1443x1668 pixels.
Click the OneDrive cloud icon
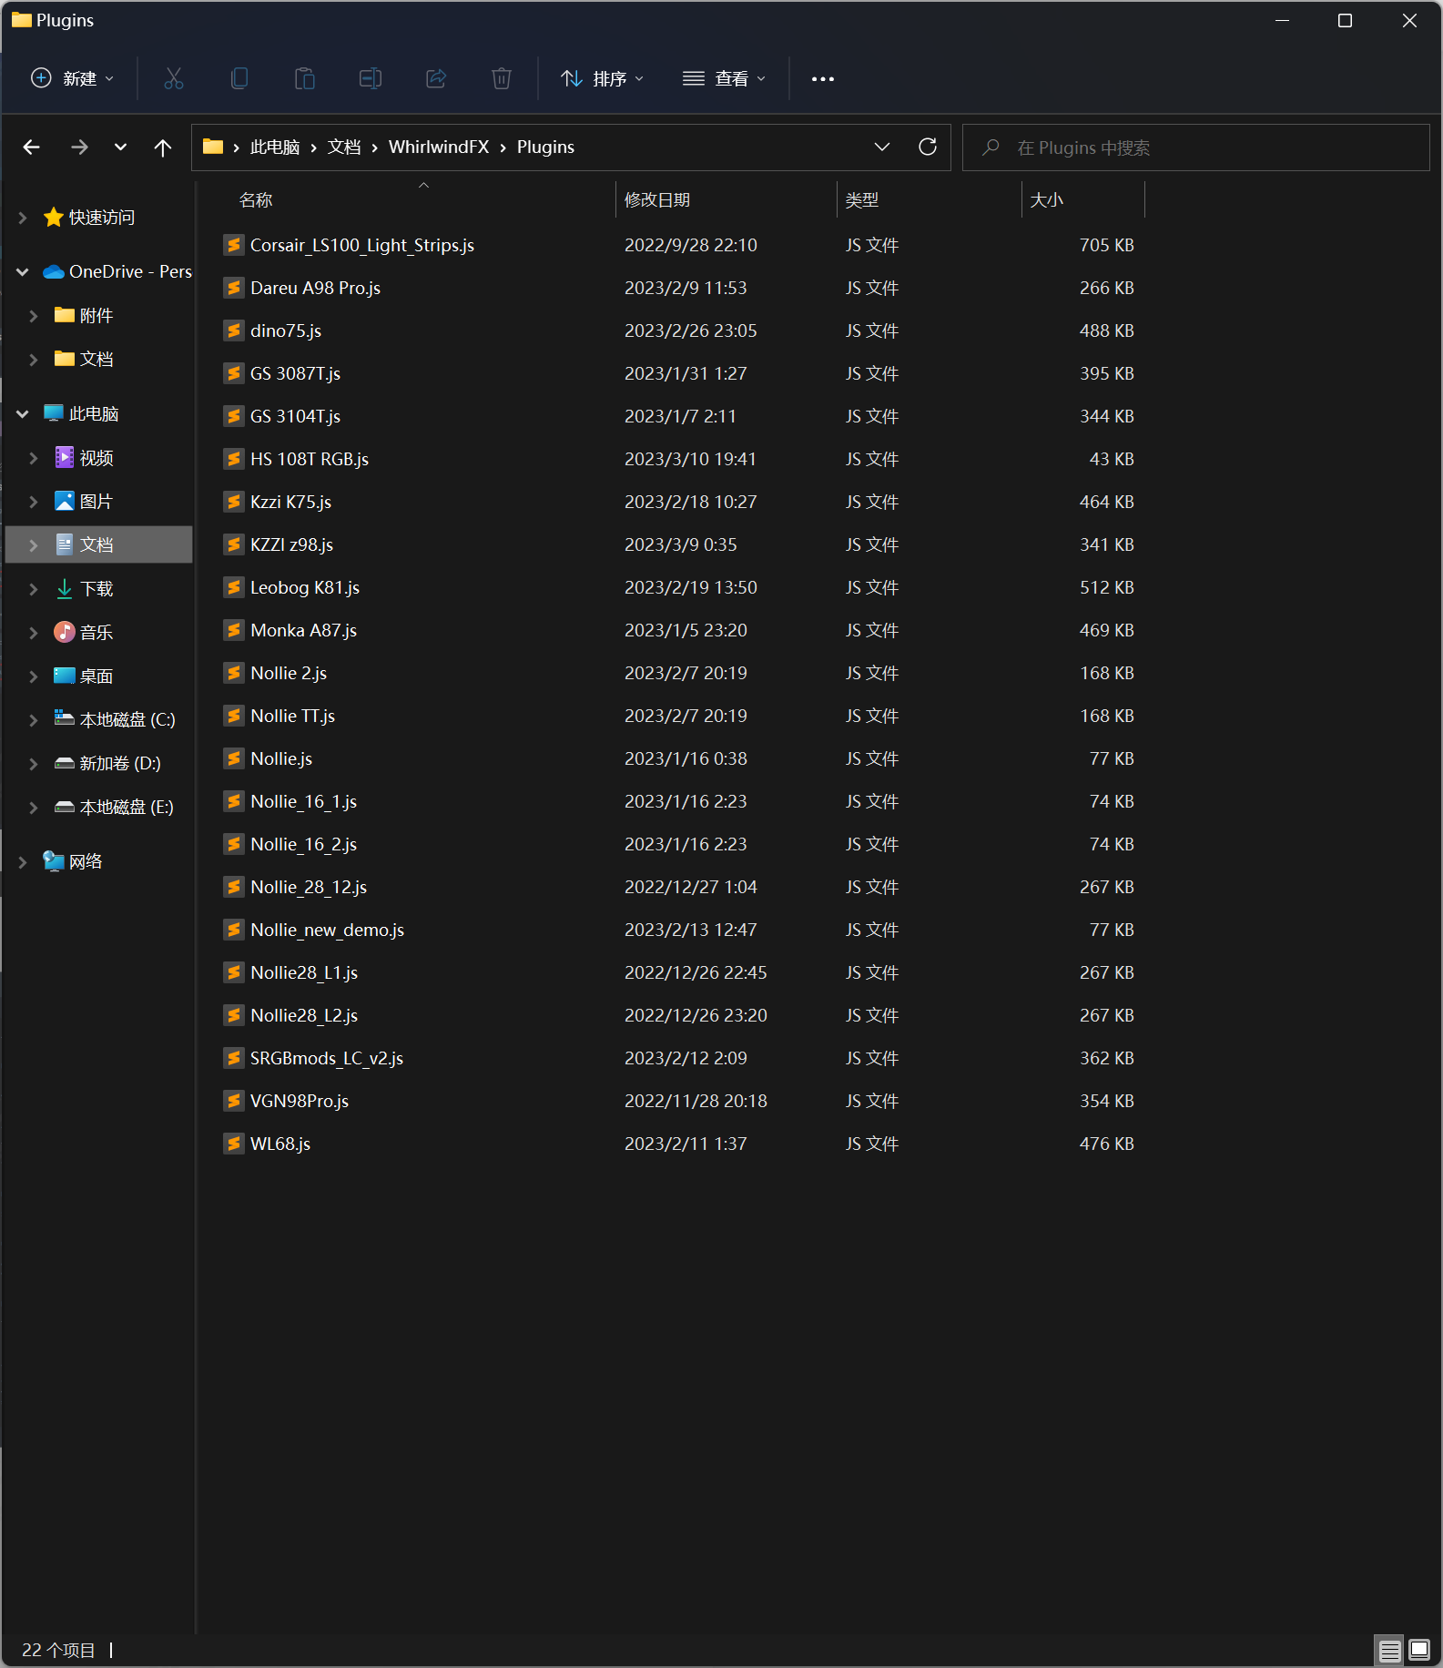(x=54, y=271)
